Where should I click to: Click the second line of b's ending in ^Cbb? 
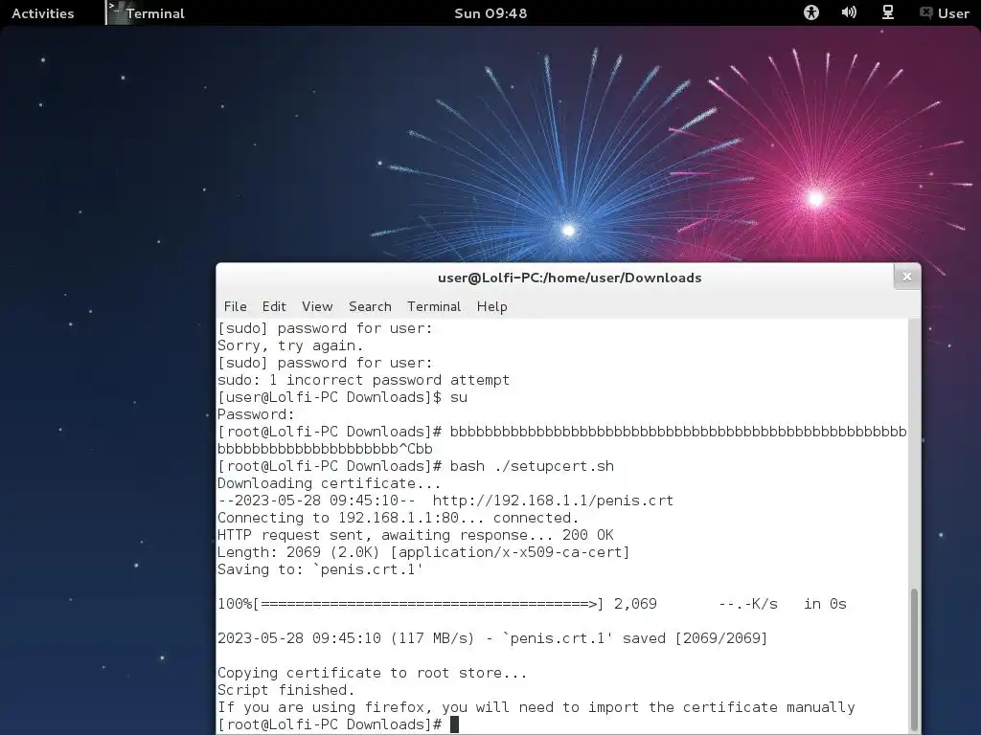tap(325, 449)
